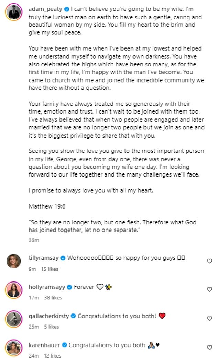Select adam_peaty's blue verified badge
The width and height of the screenshot is (218, 362).
coord(67,9)
